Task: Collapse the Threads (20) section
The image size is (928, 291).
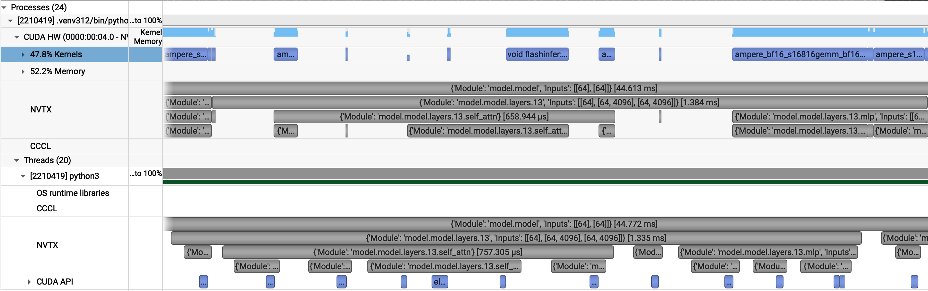Action: (x=16, y=160)
